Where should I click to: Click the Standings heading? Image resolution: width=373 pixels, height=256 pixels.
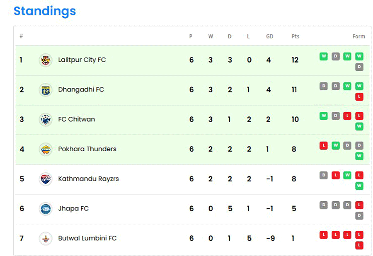(45, 11)
